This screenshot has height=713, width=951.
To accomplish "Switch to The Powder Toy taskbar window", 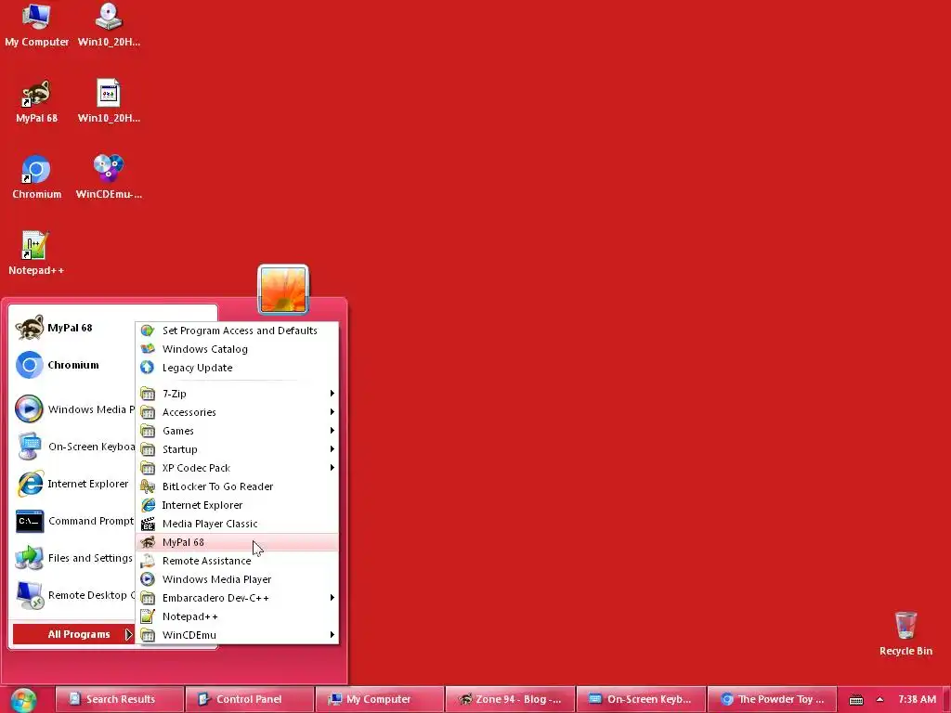I will pyautogui.click(x=772, y=699).
